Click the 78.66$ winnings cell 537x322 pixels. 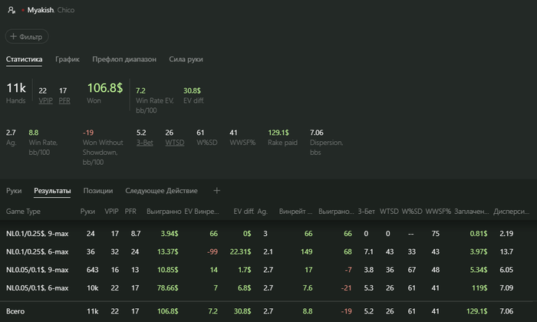pos(167,287)
